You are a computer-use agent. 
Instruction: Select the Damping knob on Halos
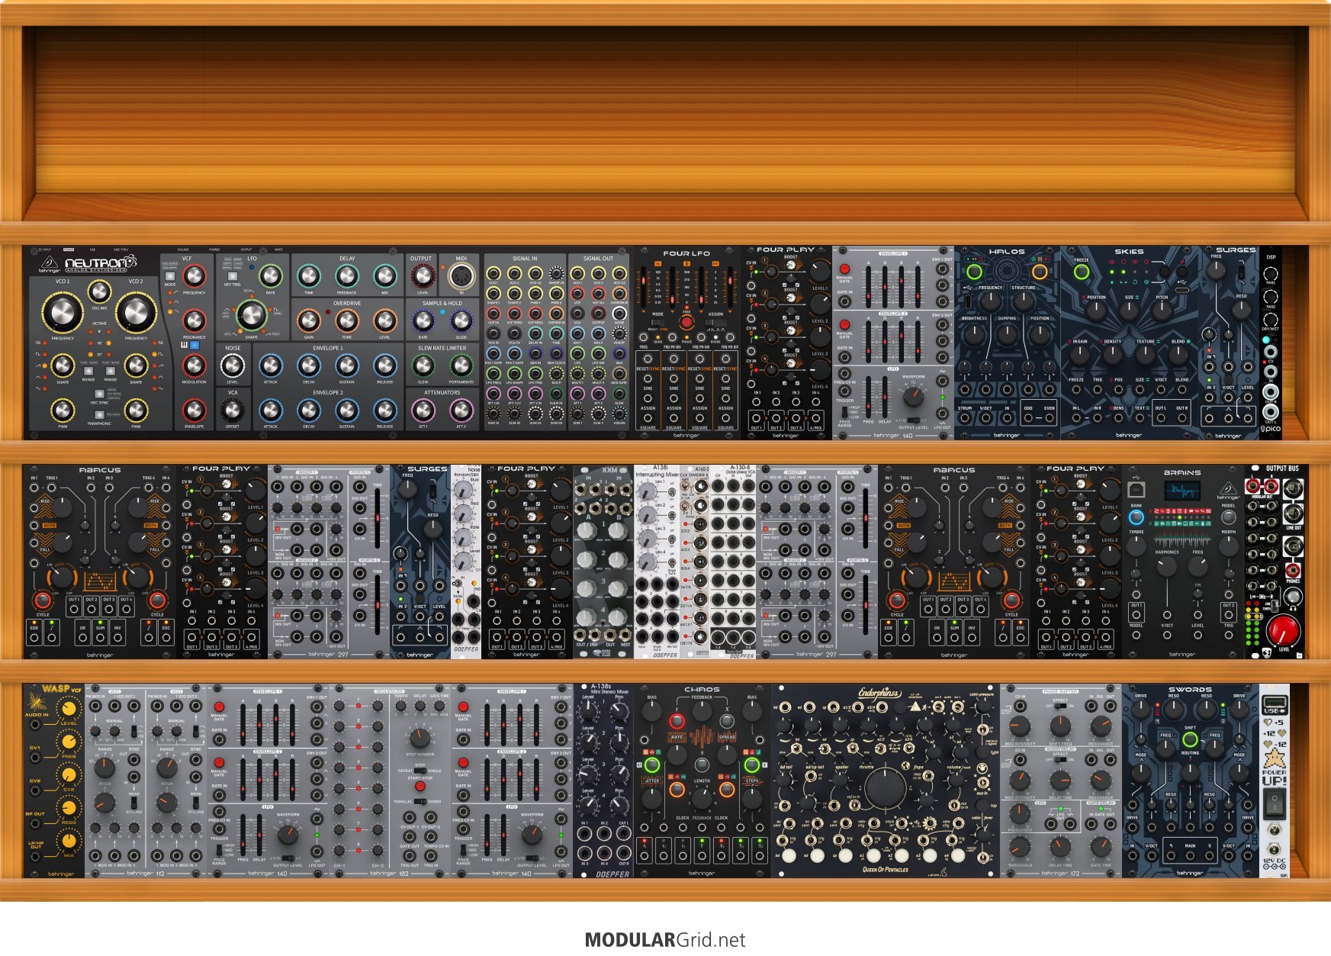coord(1007,333)
